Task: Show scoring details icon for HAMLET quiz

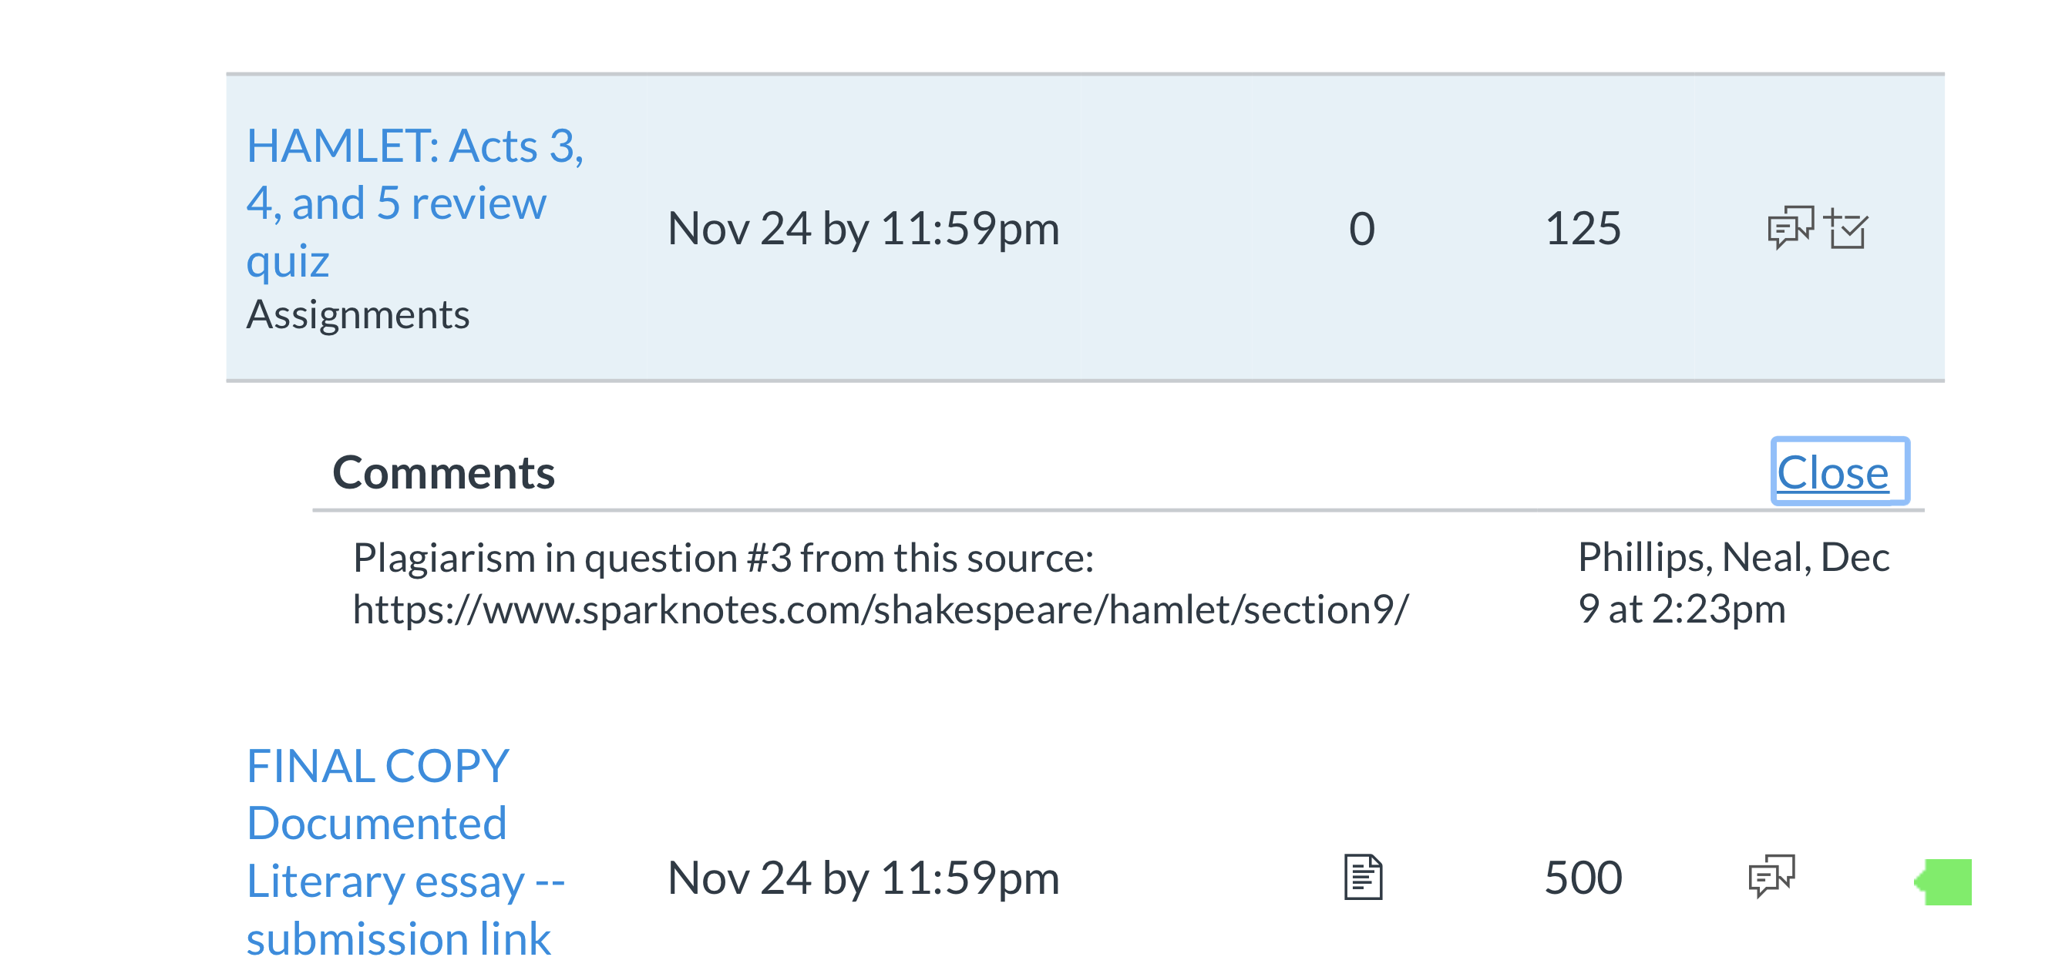Action: pos(1848,229)
